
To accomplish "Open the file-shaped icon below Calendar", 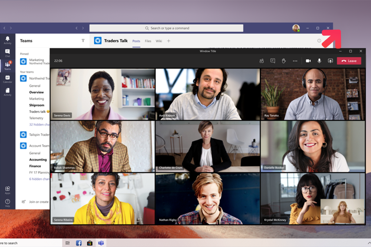I will coord(7,92).
